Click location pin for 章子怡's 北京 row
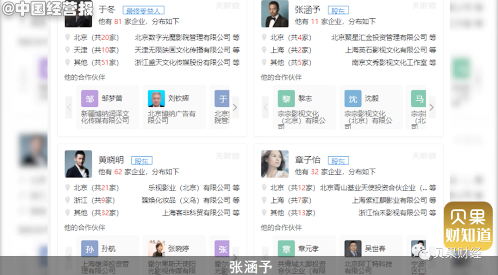The height and width of the screenshot is (275, 498). coord(264,188)
